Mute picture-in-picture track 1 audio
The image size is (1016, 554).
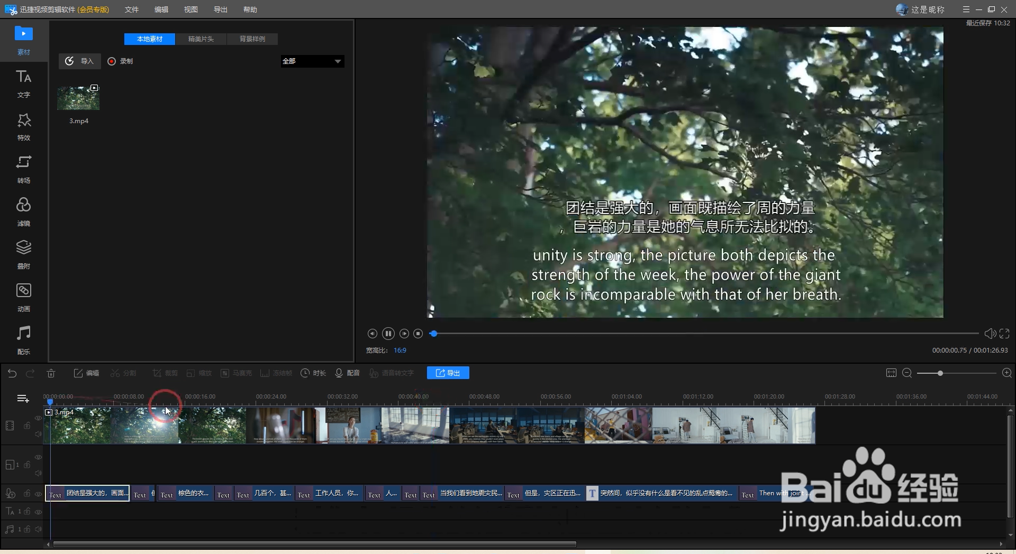38,473
